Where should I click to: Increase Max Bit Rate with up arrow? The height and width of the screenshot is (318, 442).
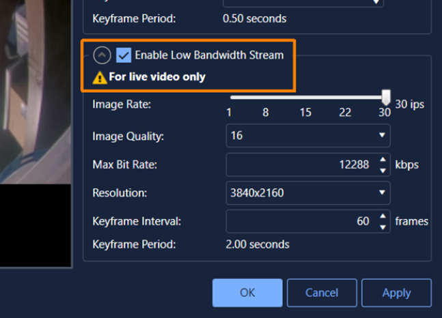click(x=382, y=160)
